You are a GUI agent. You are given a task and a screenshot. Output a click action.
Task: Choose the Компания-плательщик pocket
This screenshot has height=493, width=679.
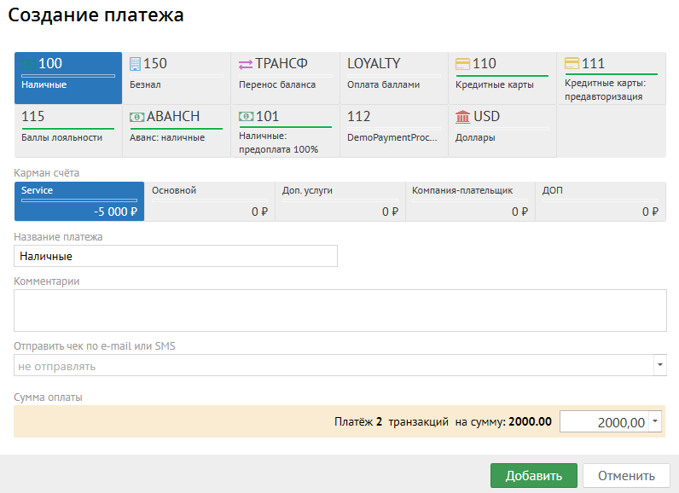point(470,201)
